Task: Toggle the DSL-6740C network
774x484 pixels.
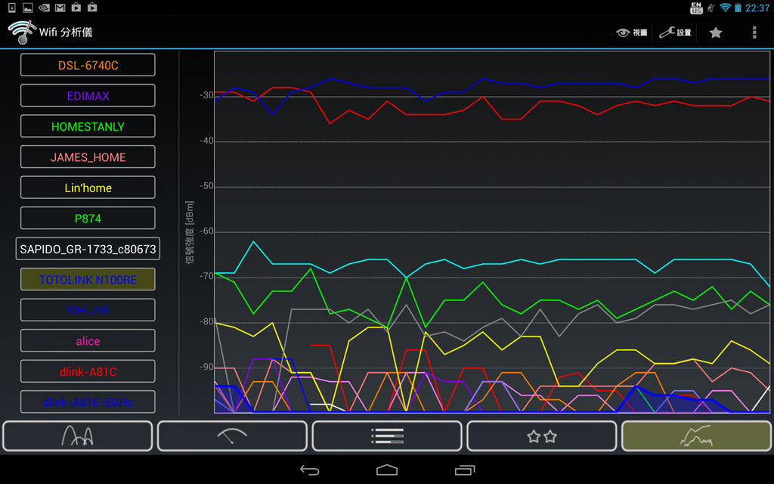Action: point(88,65)
